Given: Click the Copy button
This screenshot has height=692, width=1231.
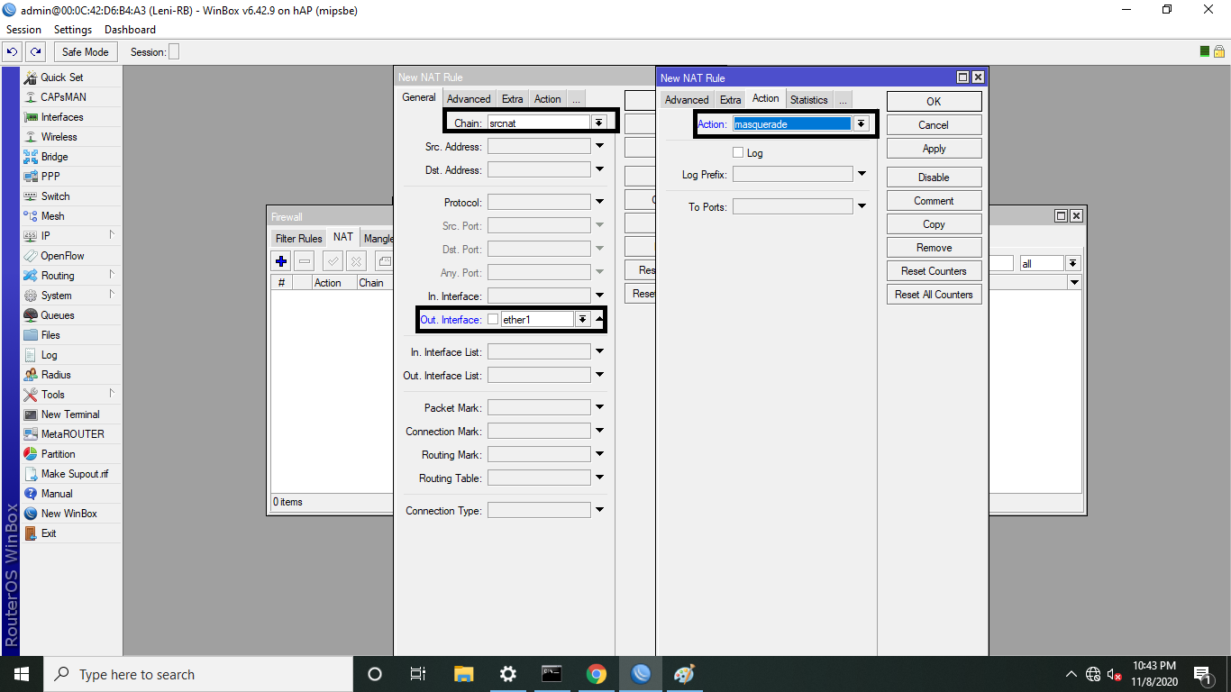Looking at the screenshot, I should point(934,224).
